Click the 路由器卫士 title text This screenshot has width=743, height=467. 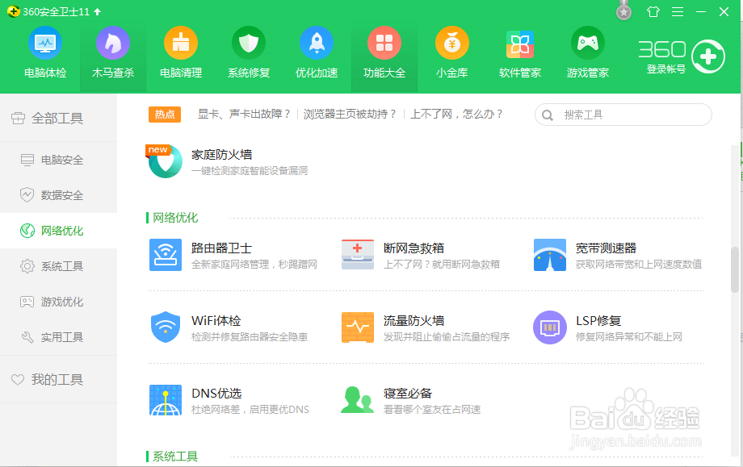tap(221, 248)
